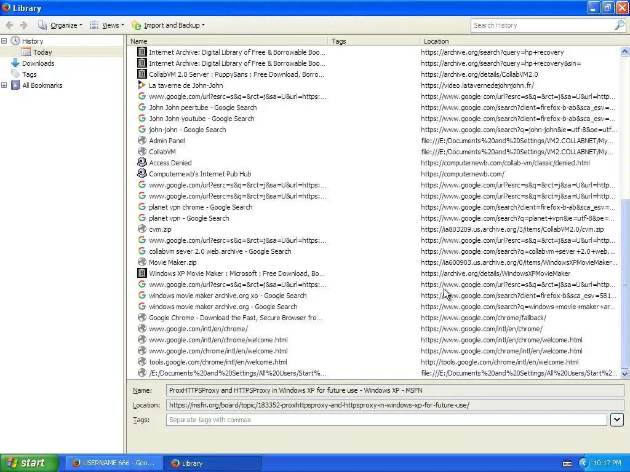Viewport: 630px width, 472px height.
Task: Select the Downloads arrow icon
Action: click(x=15, y=63)
